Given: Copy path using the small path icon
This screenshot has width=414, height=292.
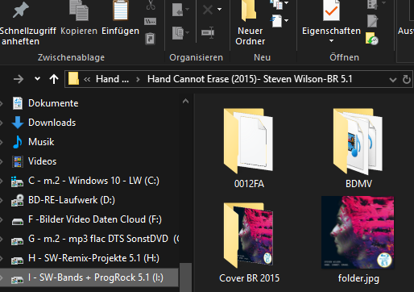Looking at the screenshot, I should click(151, 21).
